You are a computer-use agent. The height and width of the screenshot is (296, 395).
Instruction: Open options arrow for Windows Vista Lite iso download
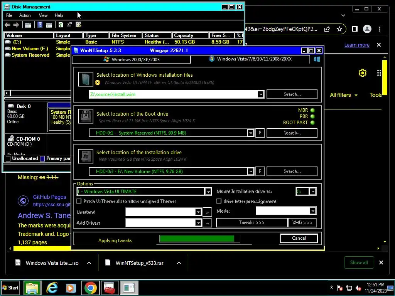pos(89,263)
